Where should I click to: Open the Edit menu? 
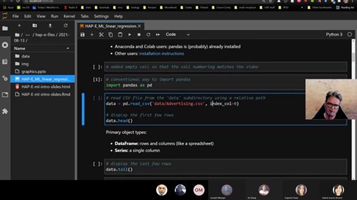(27, 16)
